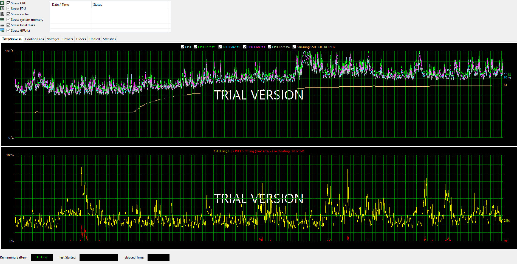
Task: Switch to the Cooling Fans tab
Action: tap(34, 39)
